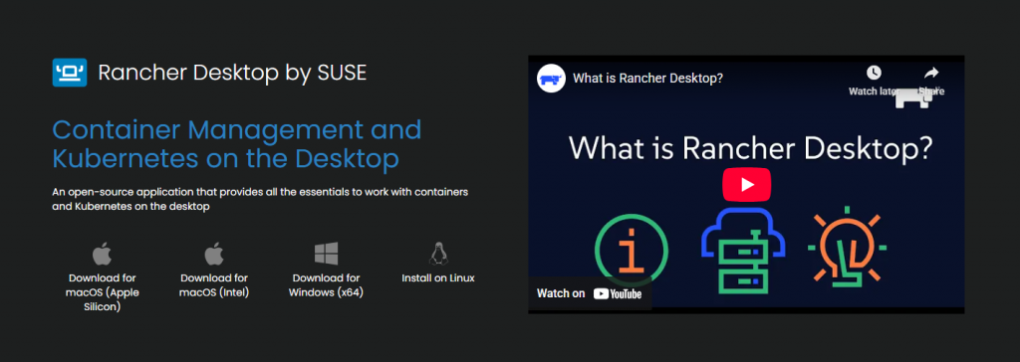
Task: Click the Linux penguin icon
Action: tap(438, 253)
